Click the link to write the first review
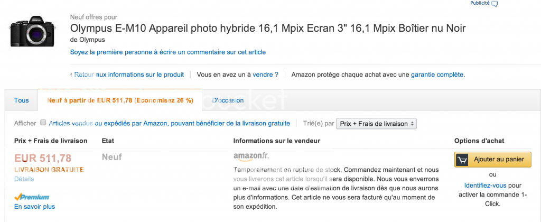 pos(168,52)
